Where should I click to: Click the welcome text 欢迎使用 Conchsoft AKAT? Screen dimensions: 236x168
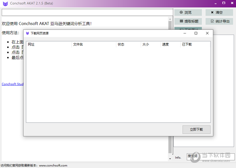pos(47,24)
